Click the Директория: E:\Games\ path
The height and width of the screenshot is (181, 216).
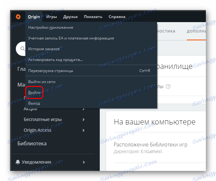(x=138, y=151)
